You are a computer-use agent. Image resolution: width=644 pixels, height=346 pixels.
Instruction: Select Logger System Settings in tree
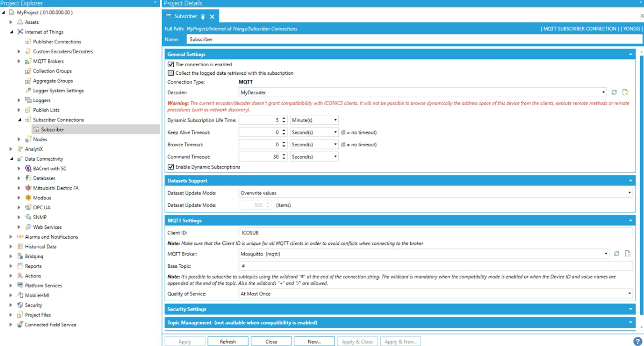pyautogui.click(x=58, y=91)
